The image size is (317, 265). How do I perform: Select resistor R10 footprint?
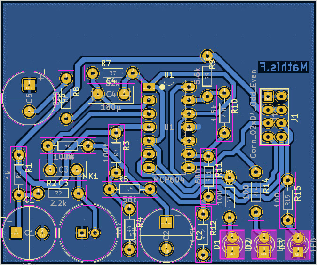(x=224, y=113)
